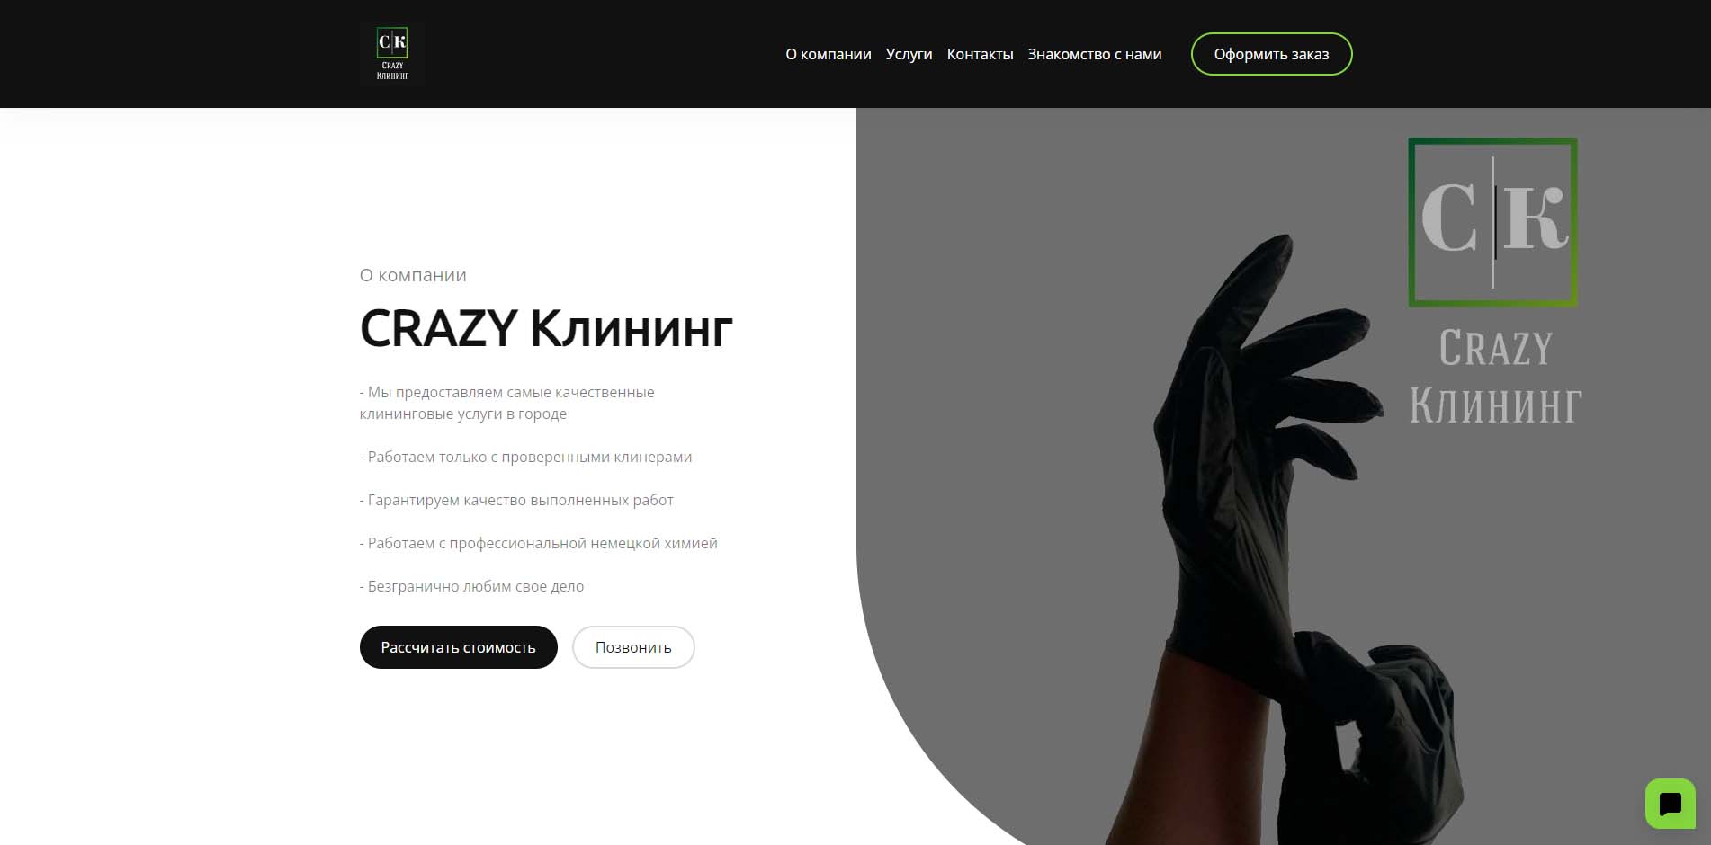
Task: Click the Гарантируем качество выполненных работ line
Action: (x=516, y=500)
